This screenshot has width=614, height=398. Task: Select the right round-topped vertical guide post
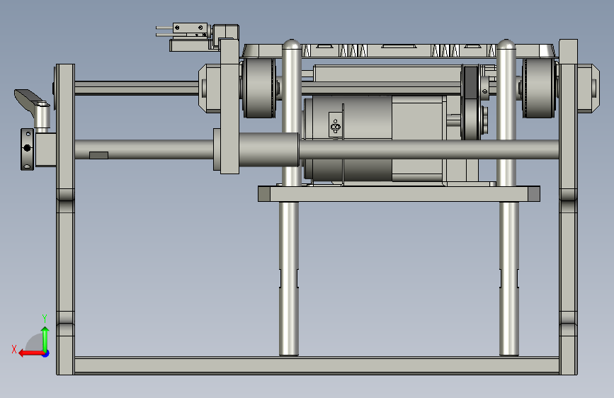tap(506, 112)
